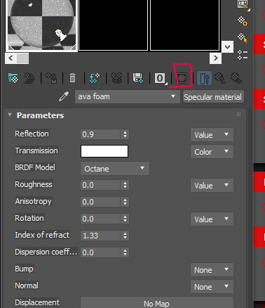Image resolution: width=265 pixels, height=308 pixels.
Task: Select the second empty black sample slot
Action: [x=113, y=25]
